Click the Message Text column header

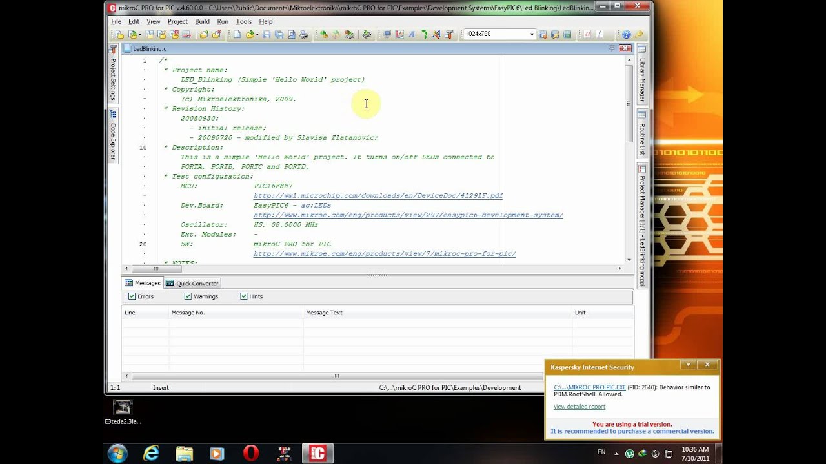438,313
